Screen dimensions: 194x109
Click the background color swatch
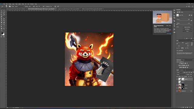4,35
